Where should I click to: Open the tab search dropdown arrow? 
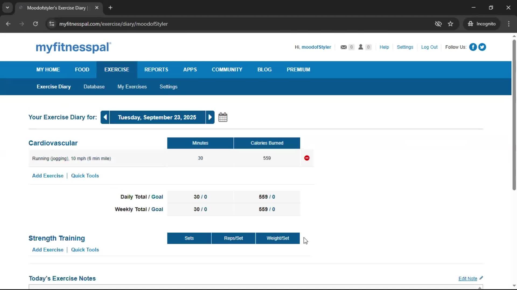pos(8,8)
